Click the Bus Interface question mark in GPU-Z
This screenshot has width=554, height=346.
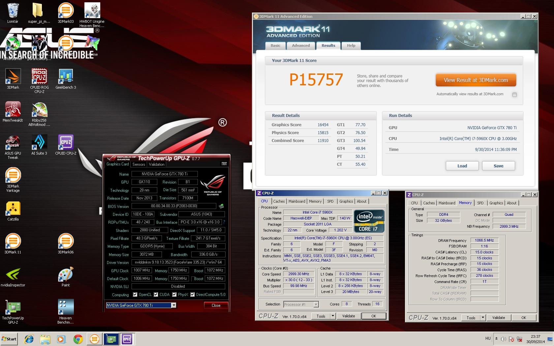(224, 222)
